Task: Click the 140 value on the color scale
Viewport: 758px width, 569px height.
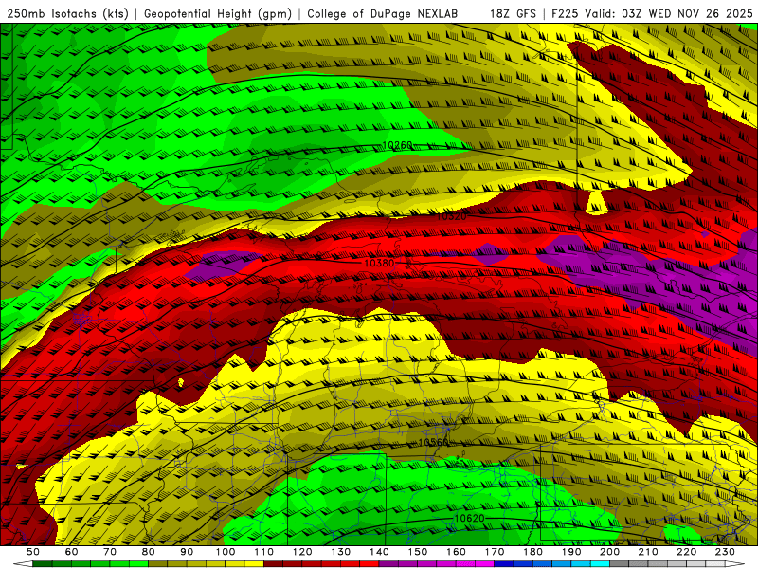Action: (x=379, y=552)
